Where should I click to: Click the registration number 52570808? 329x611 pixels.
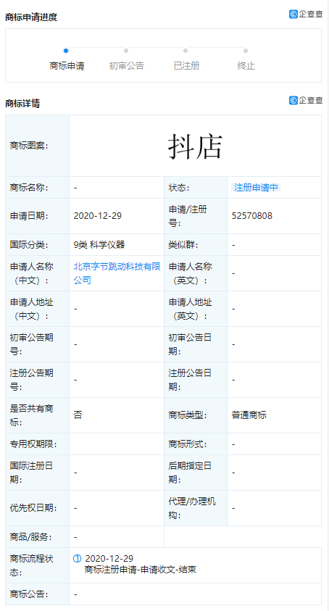pos(251,216)
